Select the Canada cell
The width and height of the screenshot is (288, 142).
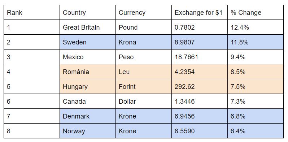[88, 101]
